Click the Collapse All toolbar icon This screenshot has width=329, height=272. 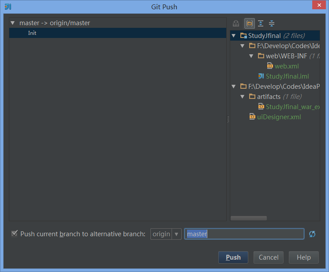pyautogui.click(x=272, y=23)
